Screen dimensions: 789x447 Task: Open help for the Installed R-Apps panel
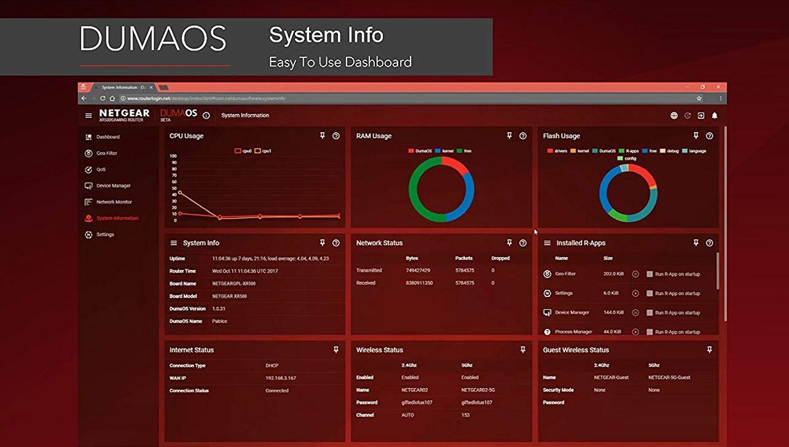710,243
